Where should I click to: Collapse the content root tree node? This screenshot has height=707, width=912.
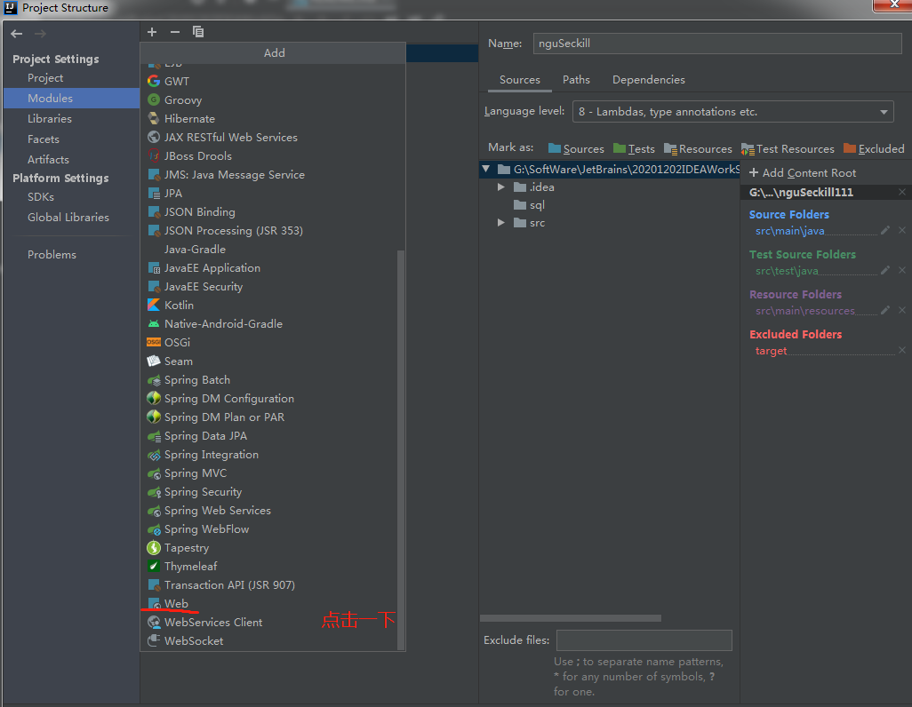(485, 169)
